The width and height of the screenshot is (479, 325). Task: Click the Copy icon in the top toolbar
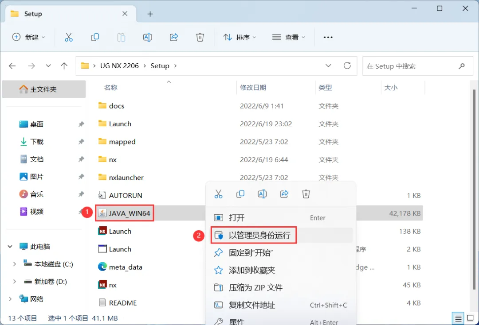tap(95, 37)
